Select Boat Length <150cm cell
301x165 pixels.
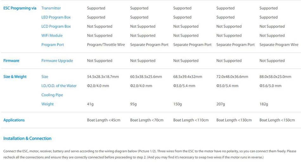277,120
